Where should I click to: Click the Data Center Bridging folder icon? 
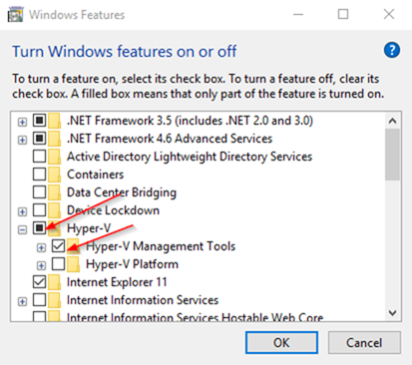point(55,192)
